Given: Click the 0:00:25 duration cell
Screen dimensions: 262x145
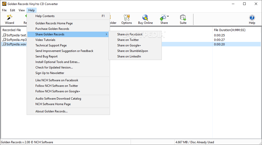Looking at the screenshot, I should pyautogui.click(x=219, y=35).
